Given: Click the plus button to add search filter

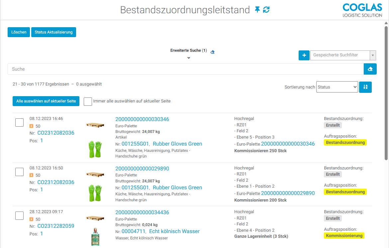Looking at the screenshot, I should [x=304, y=55].
